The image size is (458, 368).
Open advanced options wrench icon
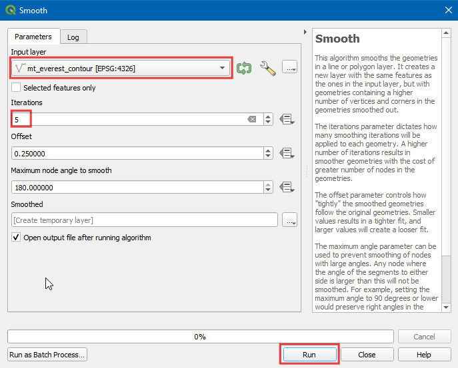click(268, 68)
